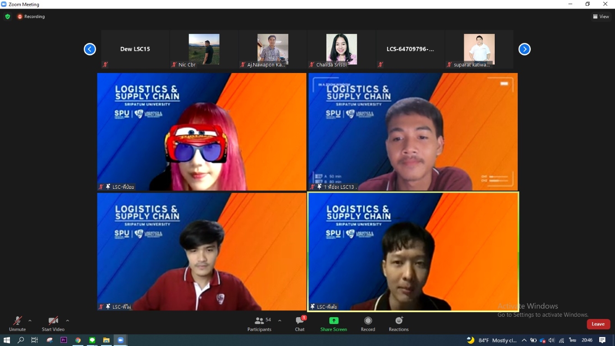Click pin icon on the pink-haired participant tile
This screenshot has height=346, width=615.
coord(108,187)
